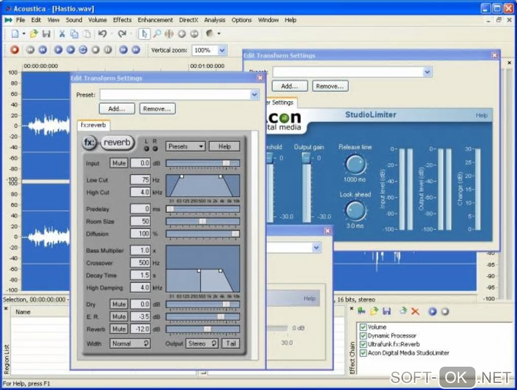Click the Stop preview button in Effect Chain

(445, 311)
